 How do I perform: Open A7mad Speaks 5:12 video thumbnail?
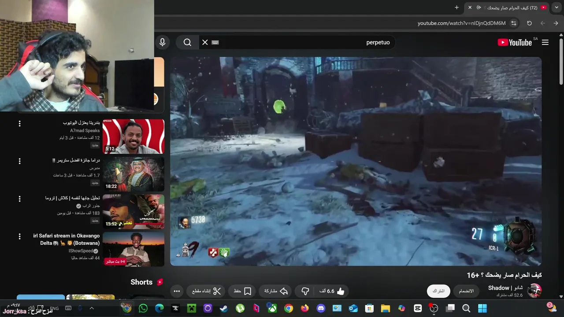pyautogui.click(x=134, y=136)
